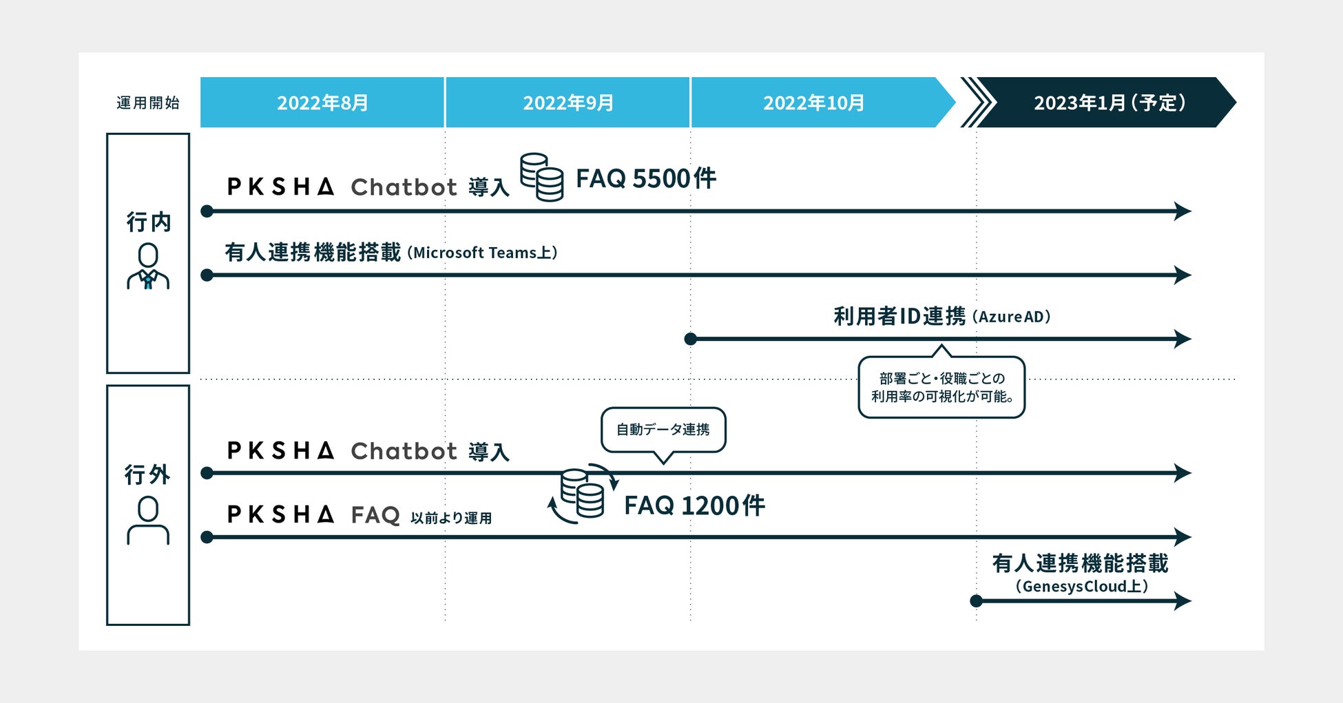This screenshot has height=703, width=1343.
Task: Click the FAQ 1200件 text
Action: [x=694, y=505]
